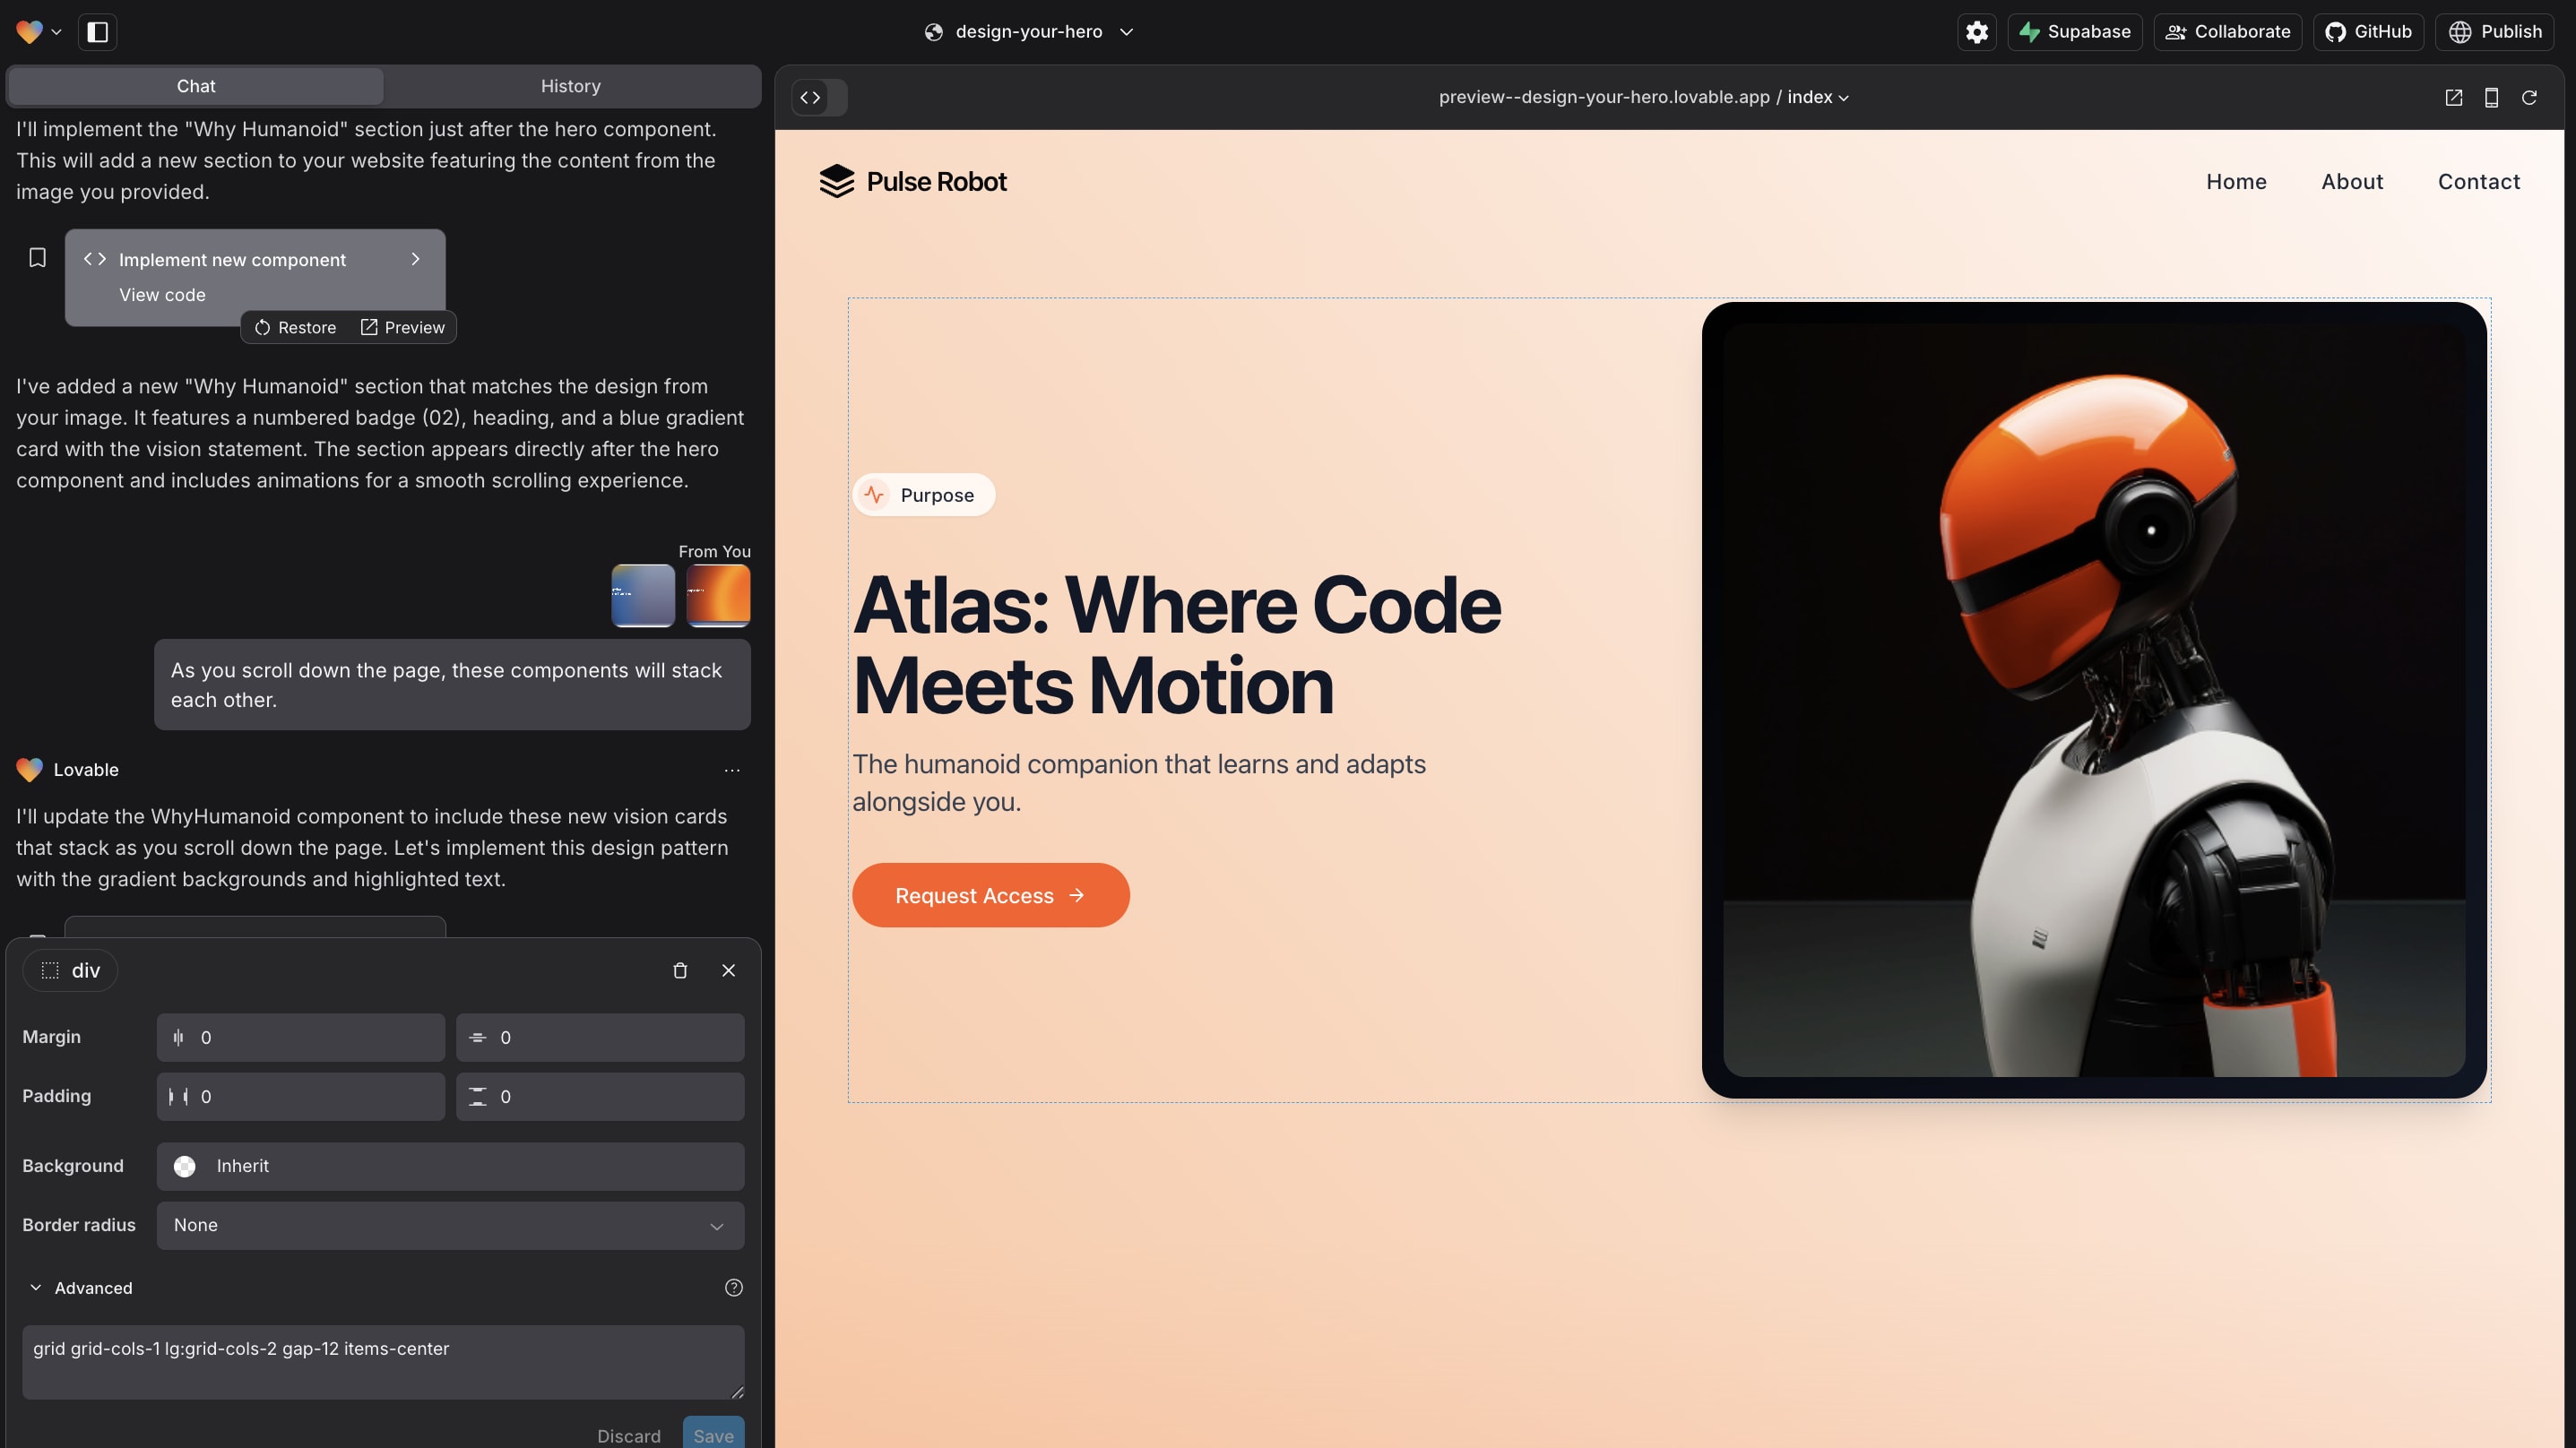Switch to the History tab
Screen dimensions: 2576x1448
coord(570,86)
